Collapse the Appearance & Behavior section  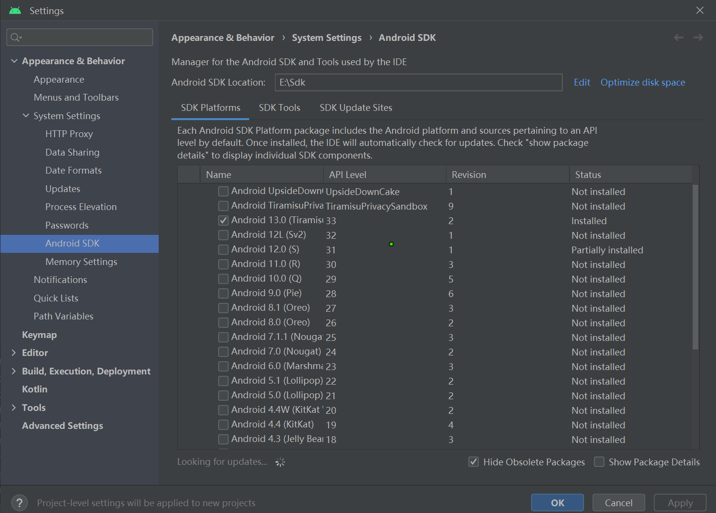[14, 61]
